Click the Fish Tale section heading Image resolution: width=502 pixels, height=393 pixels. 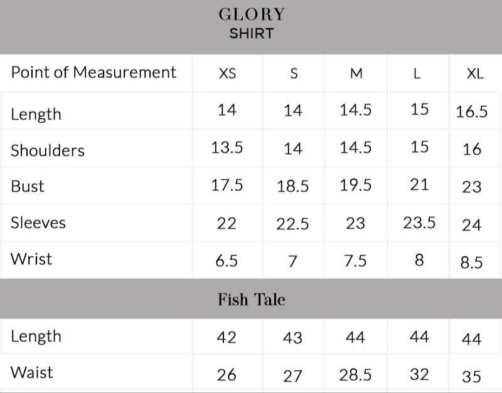click(251, 300)
